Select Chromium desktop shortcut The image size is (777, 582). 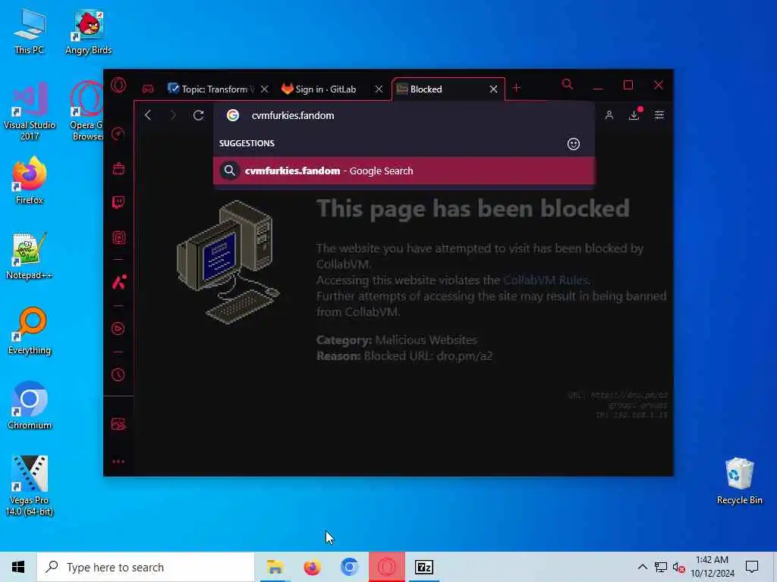(30, 406)
